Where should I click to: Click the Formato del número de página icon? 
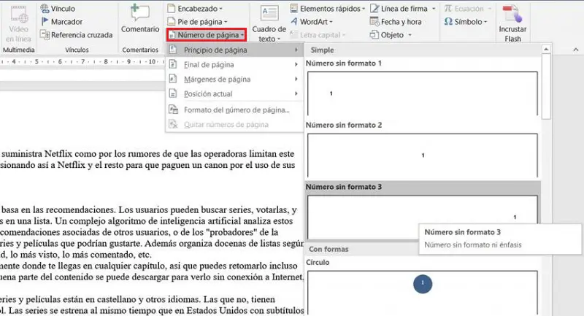point(173,109)
